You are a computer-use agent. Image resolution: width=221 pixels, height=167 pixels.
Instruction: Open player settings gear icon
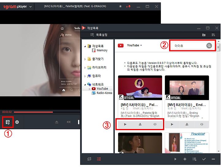pos(17,122)
